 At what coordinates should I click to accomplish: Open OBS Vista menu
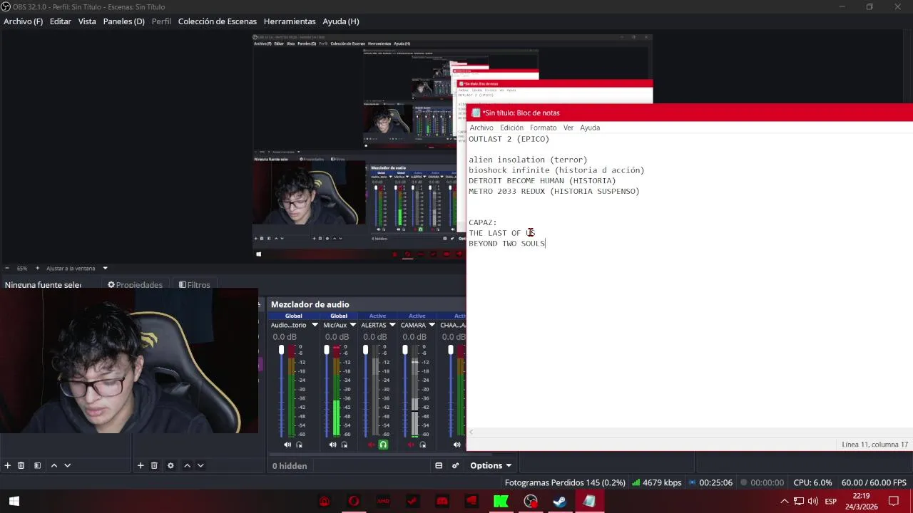point(87,21)
